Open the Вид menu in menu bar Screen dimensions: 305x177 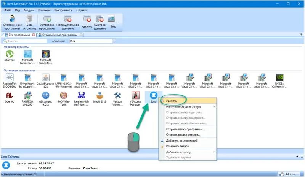tap(18, 10)
